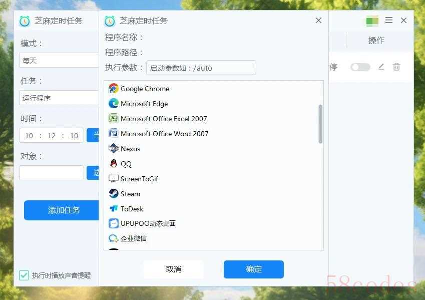
Task: Toggle 执行时播放声音提醒 checkbox
Action: (x=24, y=275)
